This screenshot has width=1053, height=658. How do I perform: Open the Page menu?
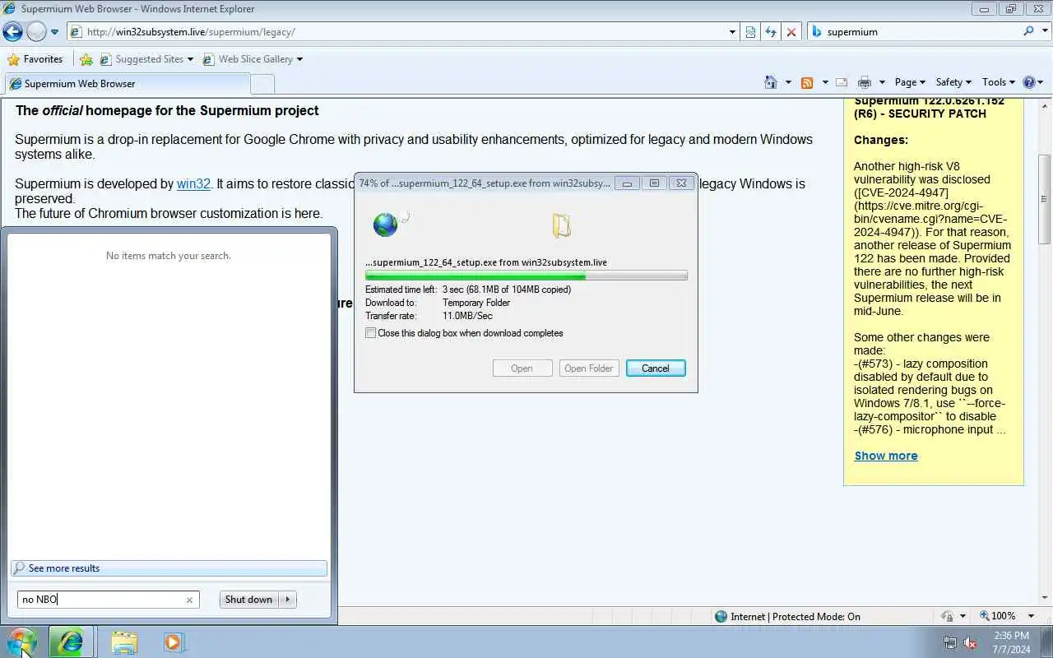tap(910, 82)
